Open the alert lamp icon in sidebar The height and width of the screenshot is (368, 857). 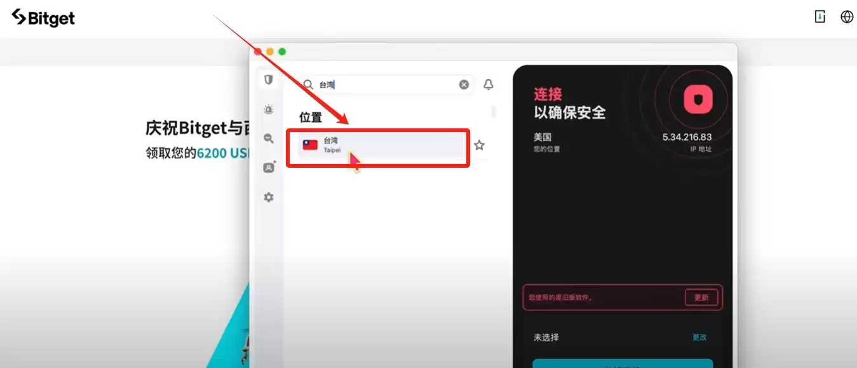pos(268,109)
